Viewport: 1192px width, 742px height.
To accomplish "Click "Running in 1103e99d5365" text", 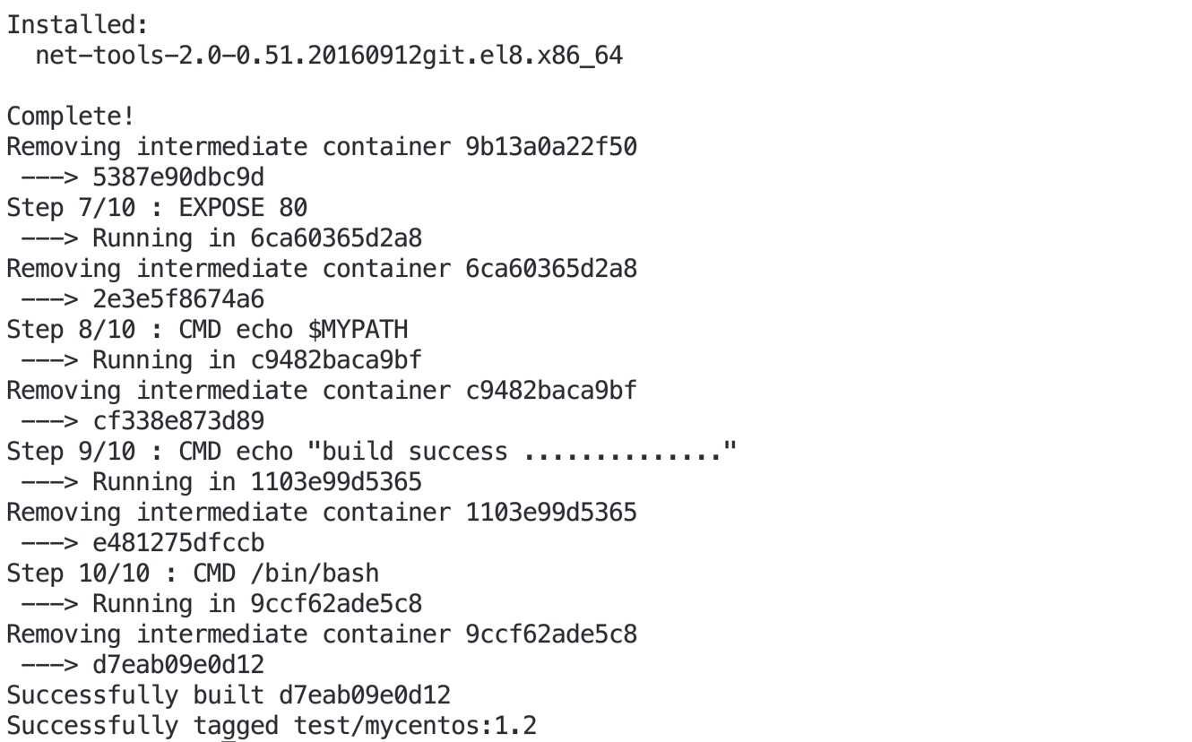I will coord(257,482).
